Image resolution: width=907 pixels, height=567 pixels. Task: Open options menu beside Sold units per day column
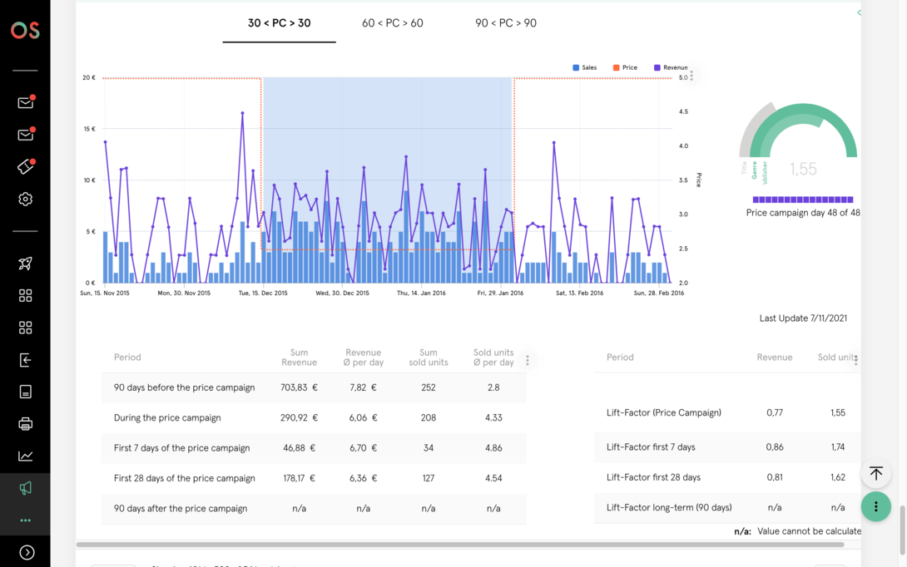527,360
